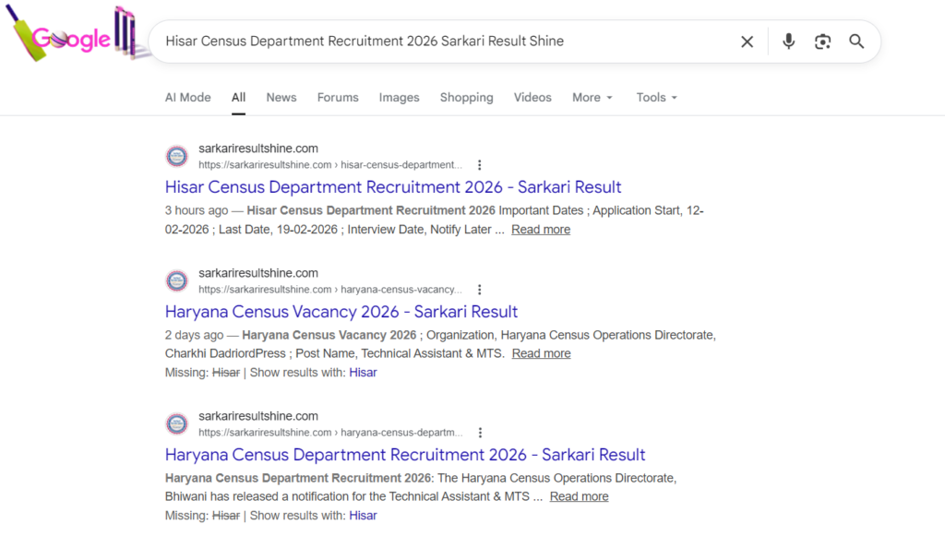Open three-dot menu for Haryana Census Vacancy result
The width and height of the screenshot is (945, 536).
click(479, 290)
